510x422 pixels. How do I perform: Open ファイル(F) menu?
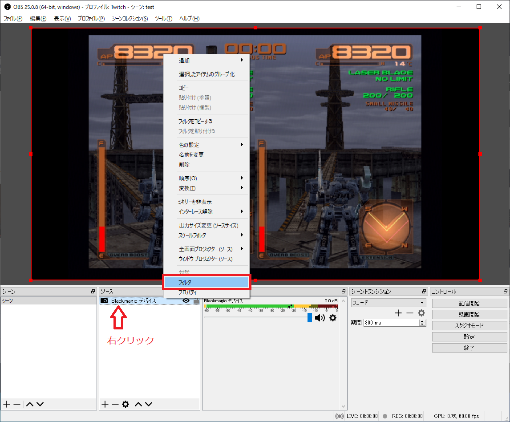click(x=13, y=19)
